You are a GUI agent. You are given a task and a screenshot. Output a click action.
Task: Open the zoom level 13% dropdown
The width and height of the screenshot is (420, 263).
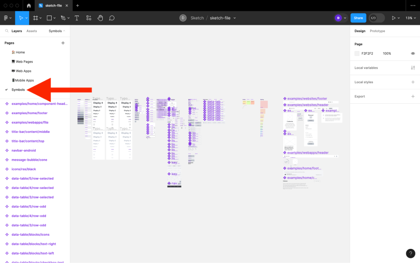coord(411,18)
